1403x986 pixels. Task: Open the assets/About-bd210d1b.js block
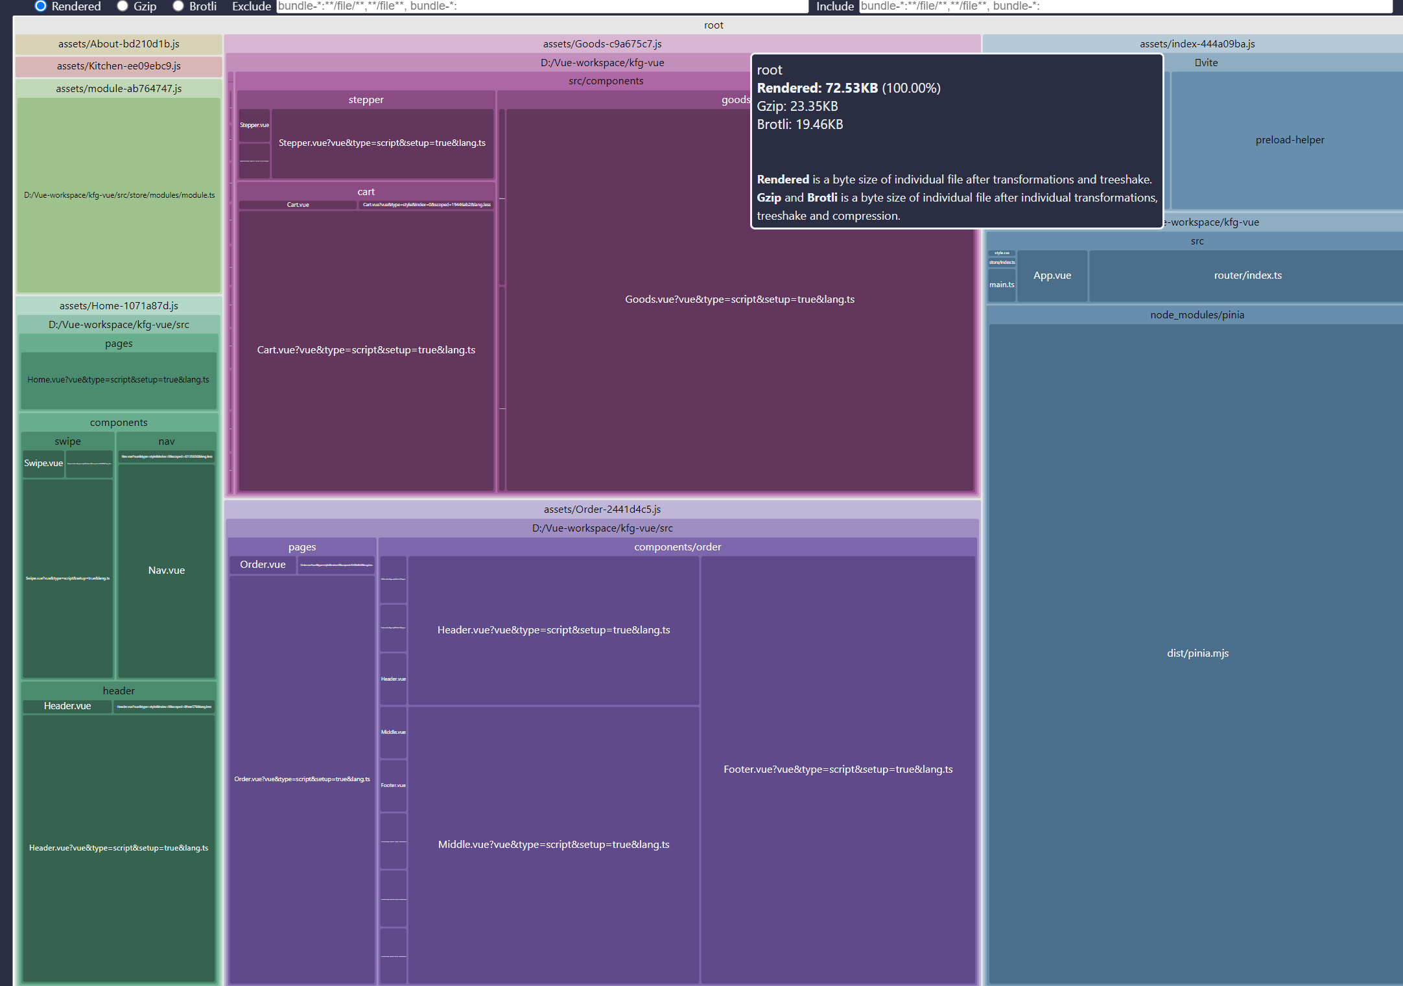coord(119,44)
